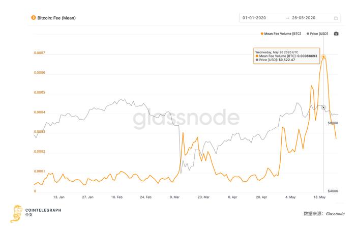
Task: Click the $8000 price axis label
Action: (x=333, y=123)
